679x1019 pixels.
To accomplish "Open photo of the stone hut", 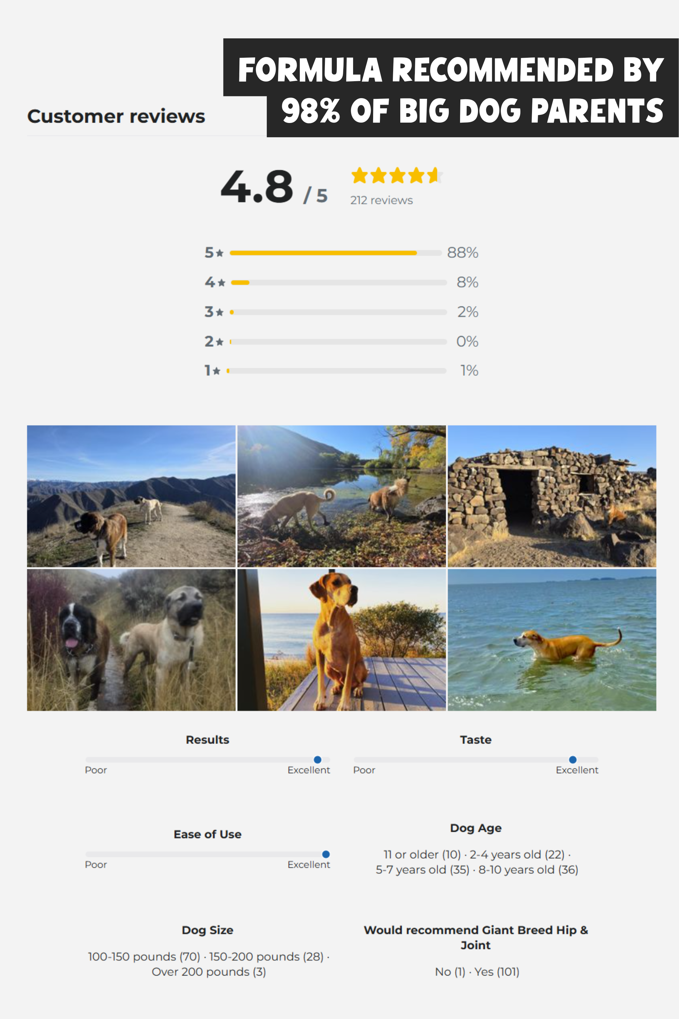I will [552, 496].
